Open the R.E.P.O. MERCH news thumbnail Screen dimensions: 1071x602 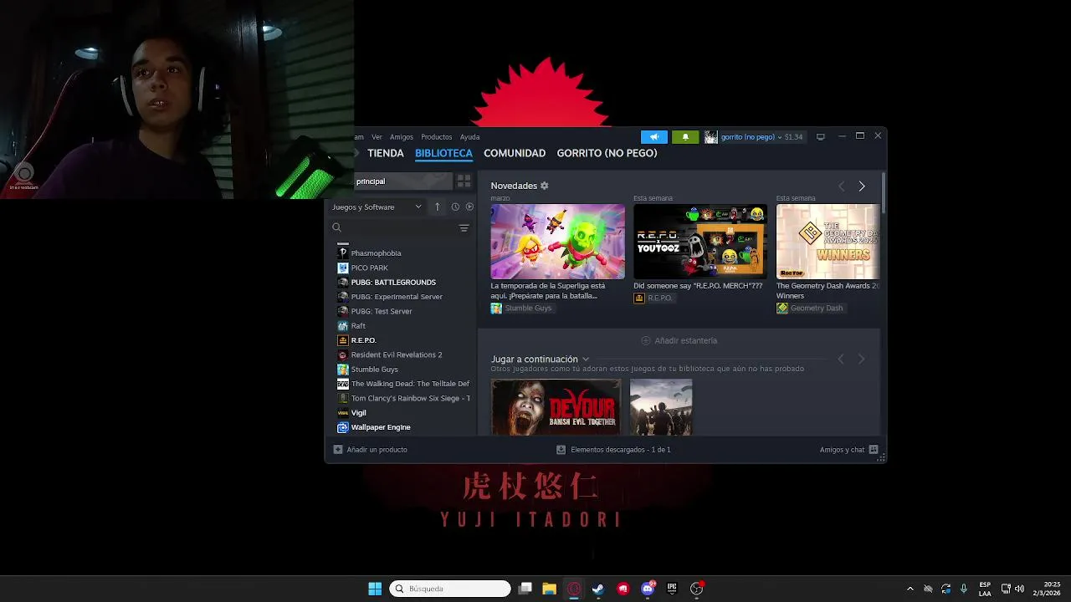(x=700, y=242)
